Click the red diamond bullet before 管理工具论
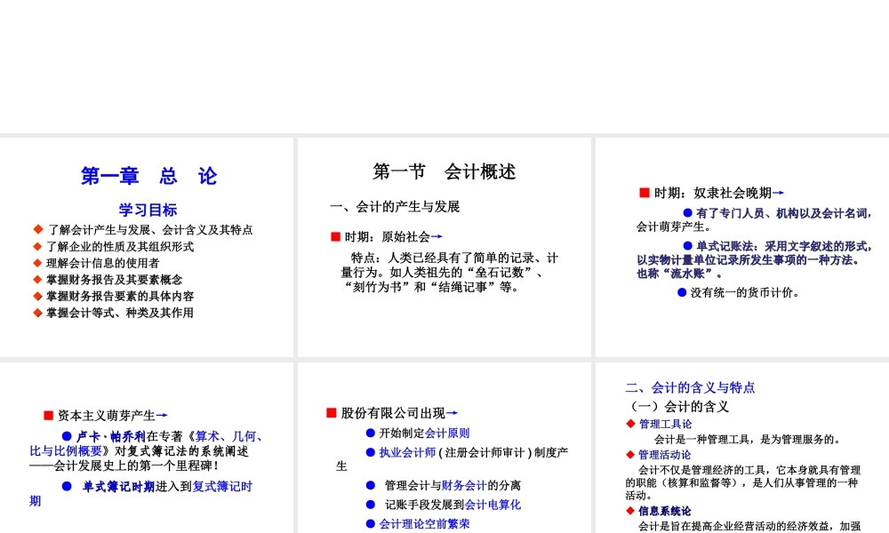 click(630, 423)
